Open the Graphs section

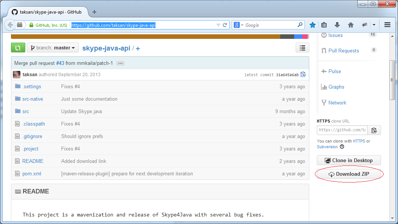[x=336, y=87]
